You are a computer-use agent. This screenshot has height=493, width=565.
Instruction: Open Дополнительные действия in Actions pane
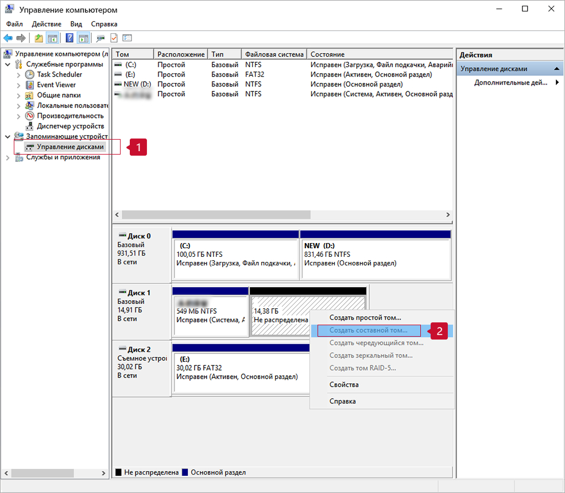point(510,83)
